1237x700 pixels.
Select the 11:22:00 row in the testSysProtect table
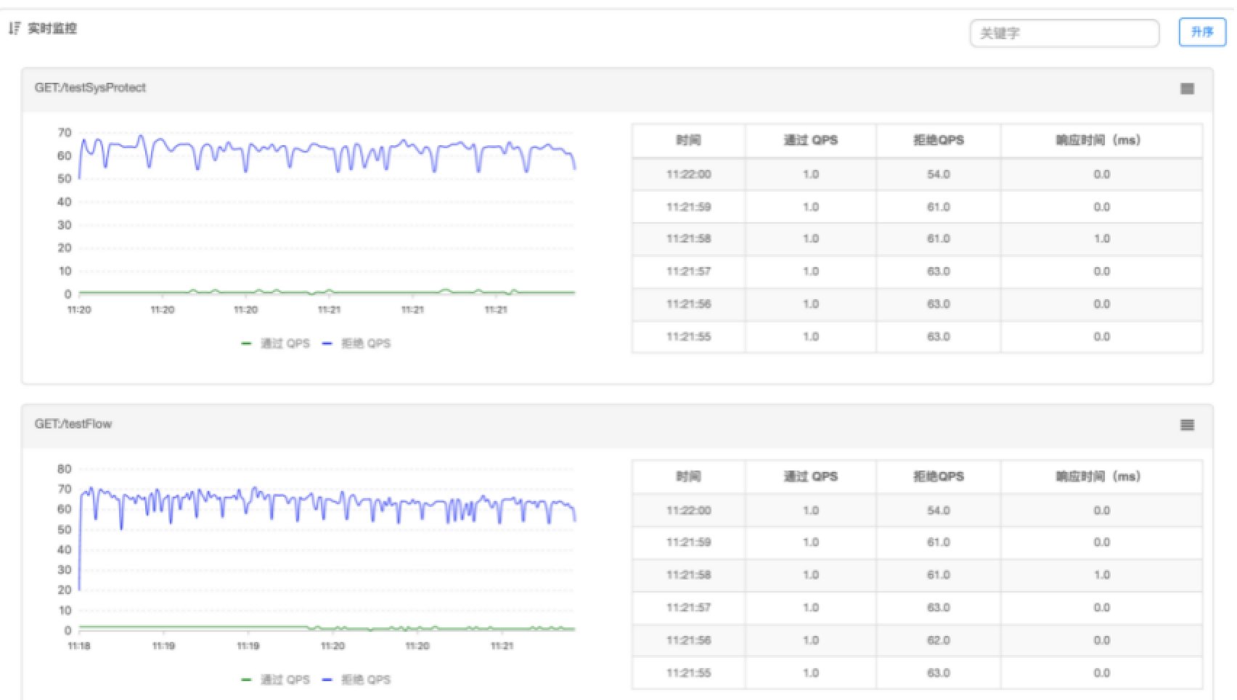(918, 174)
